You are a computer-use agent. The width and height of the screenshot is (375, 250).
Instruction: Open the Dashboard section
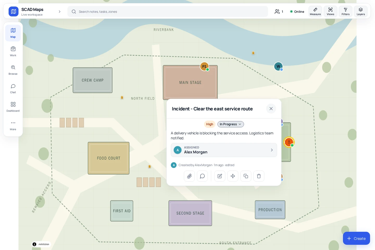tap(13, 107)
